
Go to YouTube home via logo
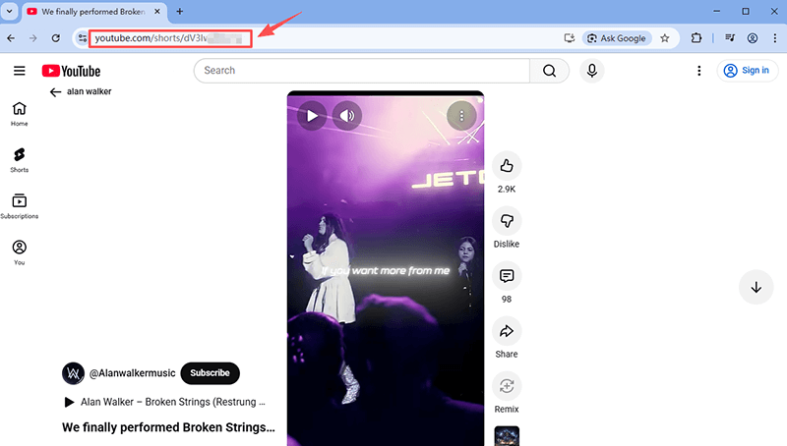click(x=71, y=71)
